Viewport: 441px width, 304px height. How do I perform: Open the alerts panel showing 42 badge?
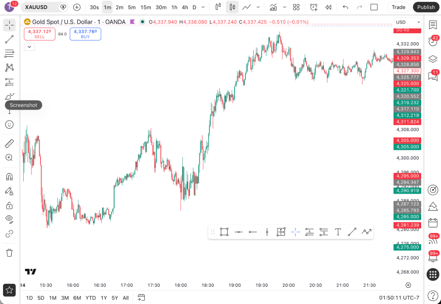pyautogui.click(x=432, y=41)
